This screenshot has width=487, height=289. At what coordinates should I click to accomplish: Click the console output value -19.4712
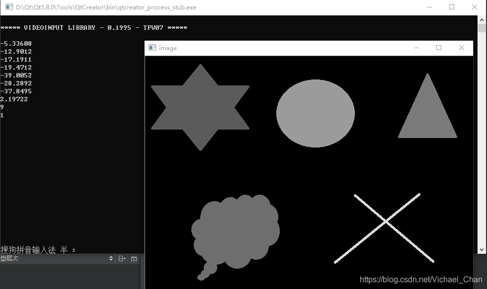[16, 68]
